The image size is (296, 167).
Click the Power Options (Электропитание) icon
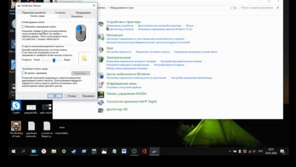point(101,59)
